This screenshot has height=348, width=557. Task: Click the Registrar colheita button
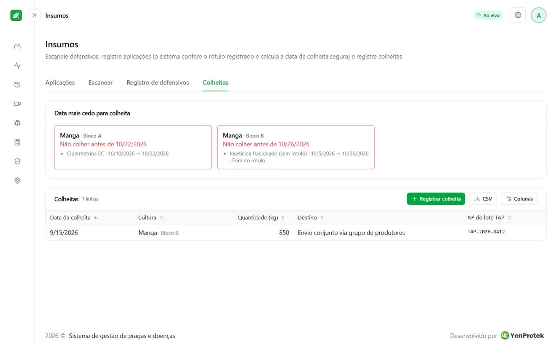tap(436, 199)
